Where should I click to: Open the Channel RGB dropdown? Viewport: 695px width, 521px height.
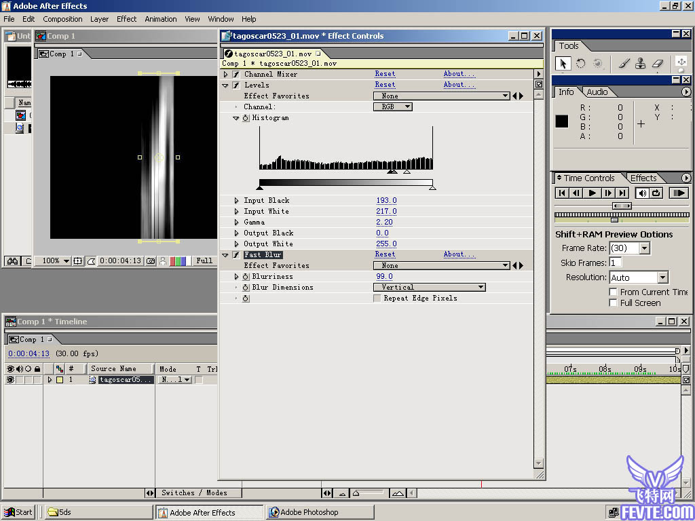[393, 107]
